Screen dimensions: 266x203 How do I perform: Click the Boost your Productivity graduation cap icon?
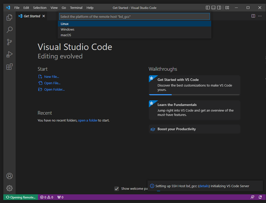tap(153, 130)
